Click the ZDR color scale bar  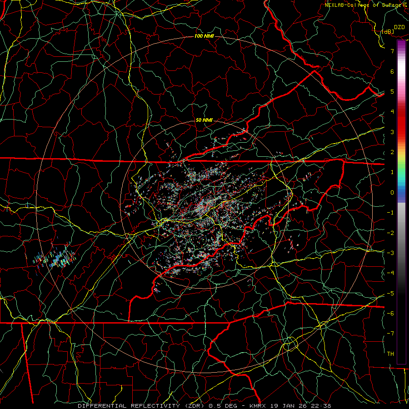[401, 202]
